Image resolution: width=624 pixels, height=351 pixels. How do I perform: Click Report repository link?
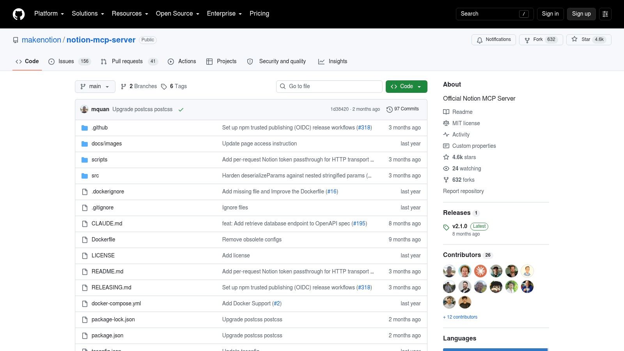(x=463, y=191)
